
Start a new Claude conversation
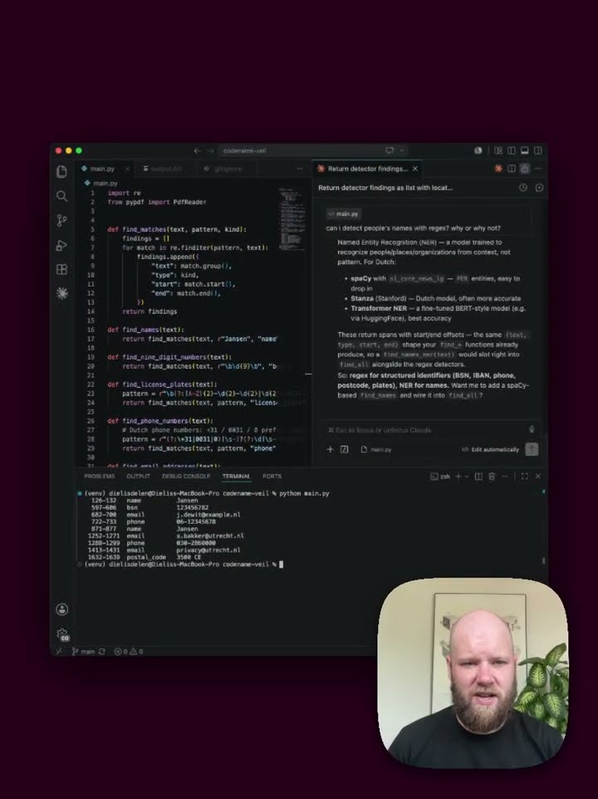(x=539, y=188)
